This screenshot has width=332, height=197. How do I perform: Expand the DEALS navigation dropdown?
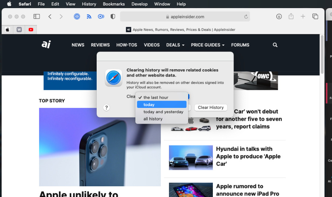click(x=175, y=45)
